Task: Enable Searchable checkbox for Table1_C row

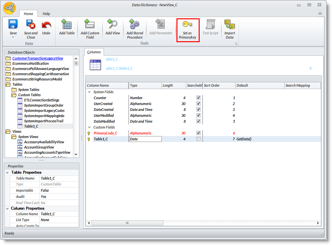Action: pos(198,139)
